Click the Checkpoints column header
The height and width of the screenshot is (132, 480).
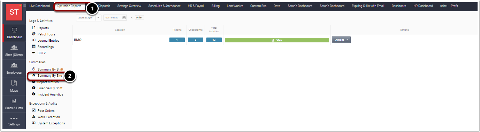click(196, 30)
